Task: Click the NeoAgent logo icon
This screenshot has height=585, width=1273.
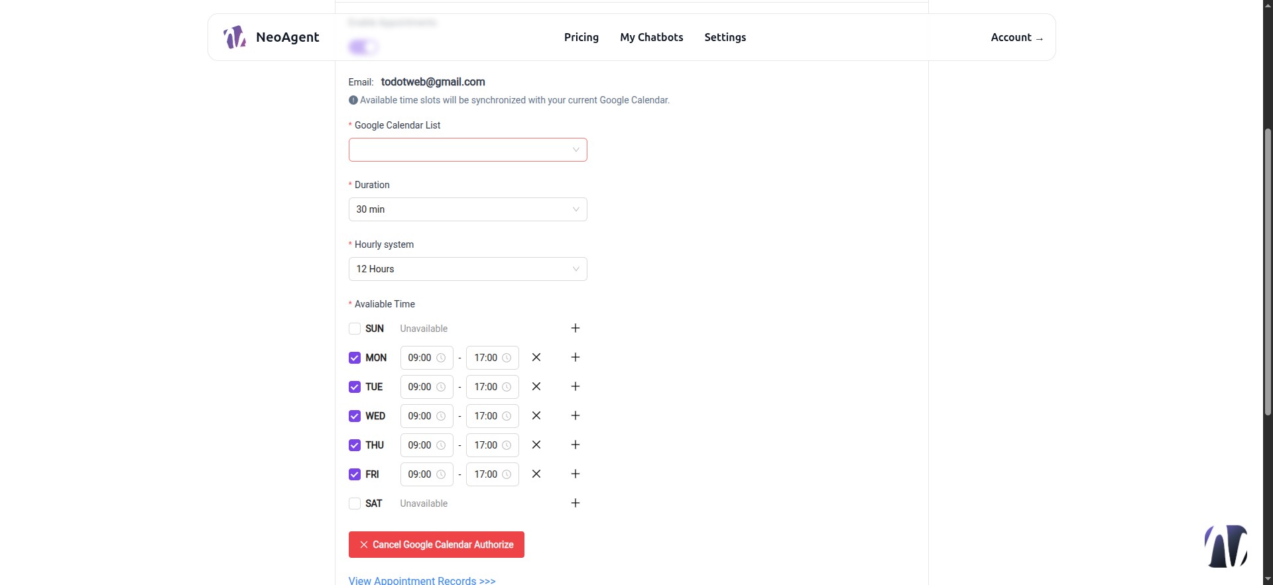Action: 235,37
